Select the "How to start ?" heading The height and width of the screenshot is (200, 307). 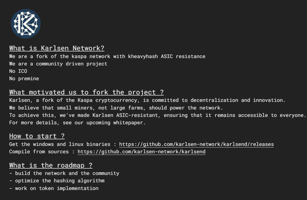click(x=37, y=136)
